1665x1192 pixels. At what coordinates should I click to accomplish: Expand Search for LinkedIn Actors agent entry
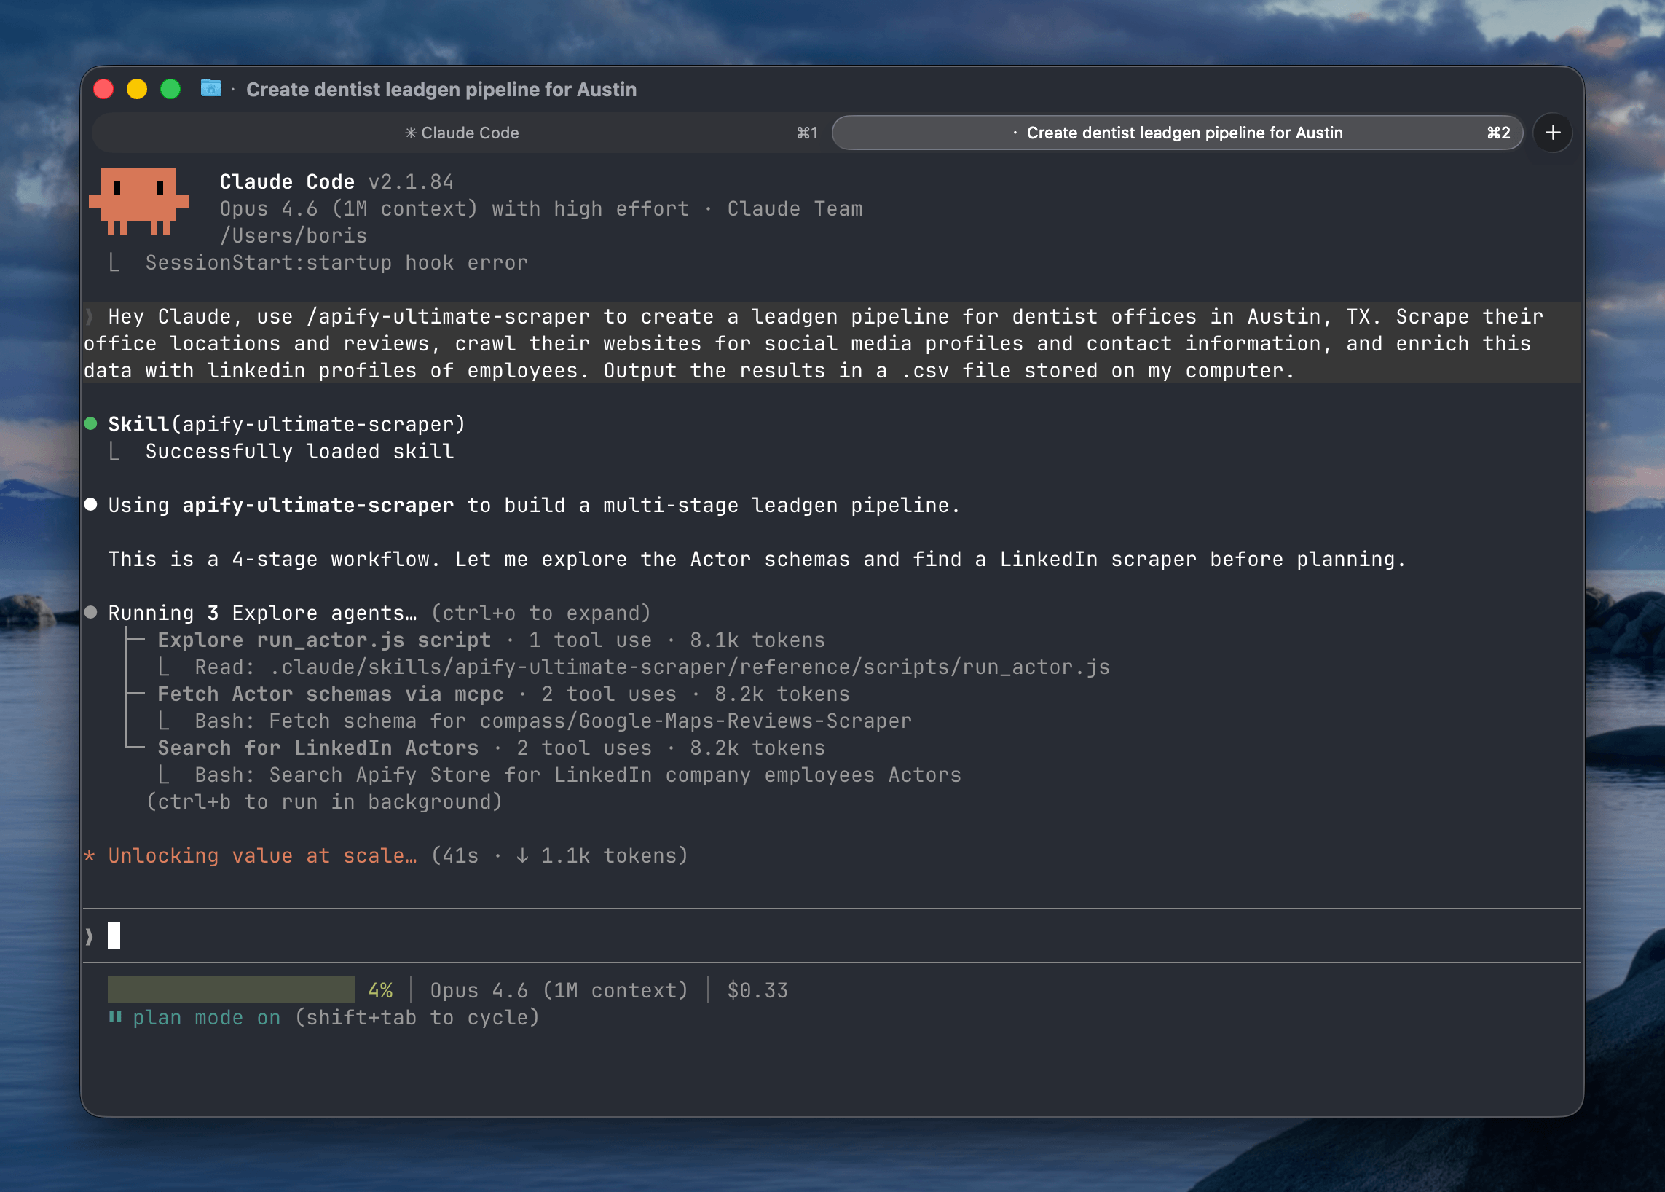(x=317, y=748)
